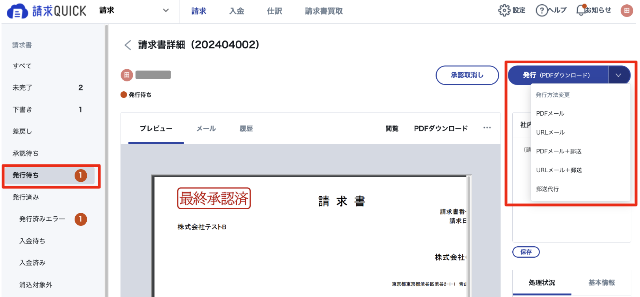Open the user avatar in the top right

coord(627,11)
